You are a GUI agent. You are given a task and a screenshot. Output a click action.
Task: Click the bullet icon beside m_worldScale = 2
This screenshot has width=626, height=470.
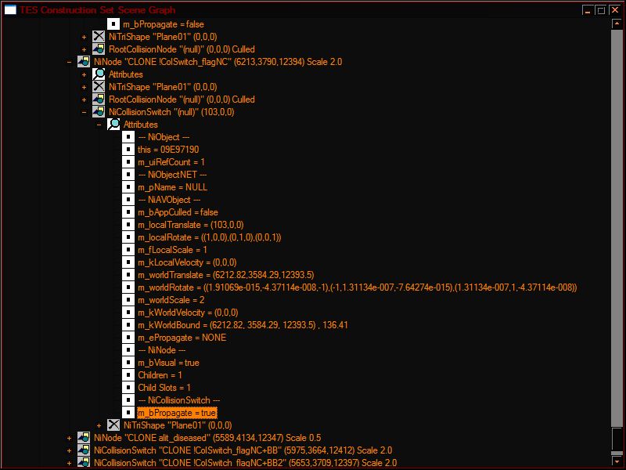point(128,299)
